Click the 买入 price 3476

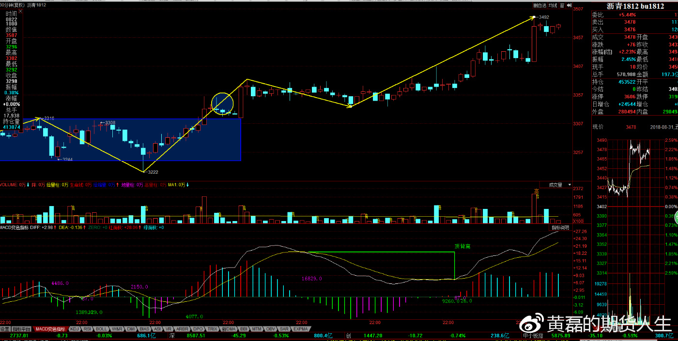pos(630,30)
